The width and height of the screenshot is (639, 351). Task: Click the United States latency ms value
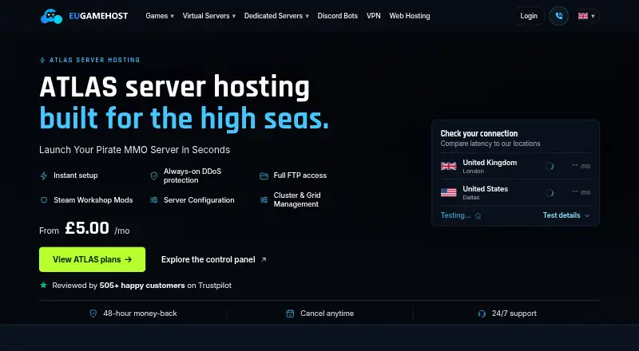[581, 192]
